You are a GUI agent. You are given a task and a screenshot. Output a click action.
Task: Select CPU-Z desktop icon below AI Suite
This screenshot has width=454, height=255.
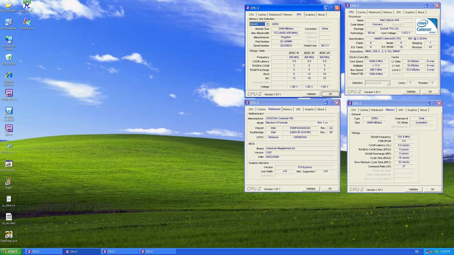click(9, 130)
